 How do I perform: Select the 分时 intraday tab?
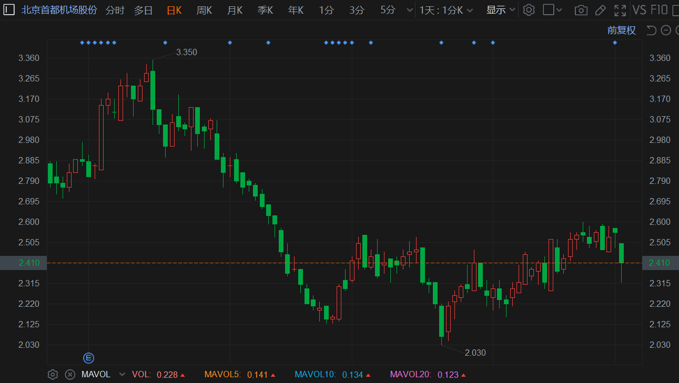(115, 10)
